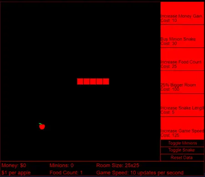
Task: Buy the Increase Food Count upgrade
Action: 182,59
